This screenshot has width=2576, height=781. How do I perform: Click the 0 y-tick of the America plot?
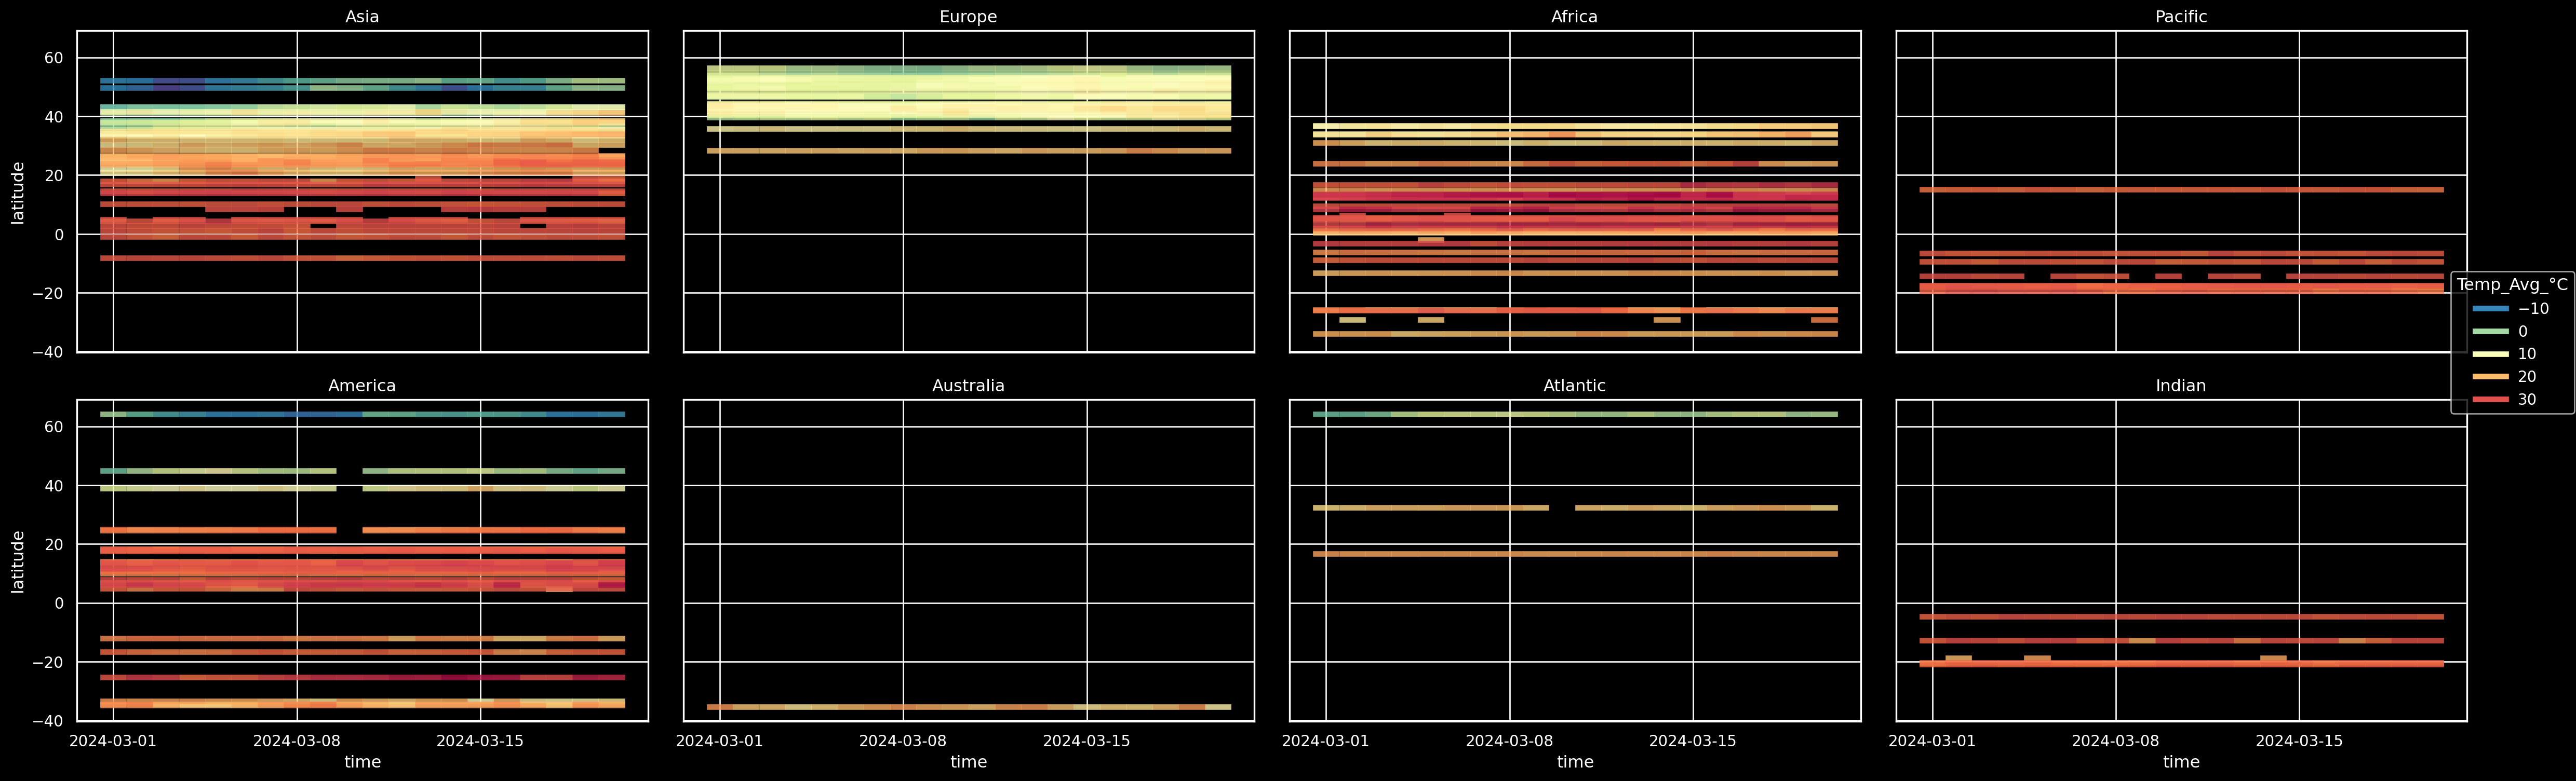tap(58, 603)
